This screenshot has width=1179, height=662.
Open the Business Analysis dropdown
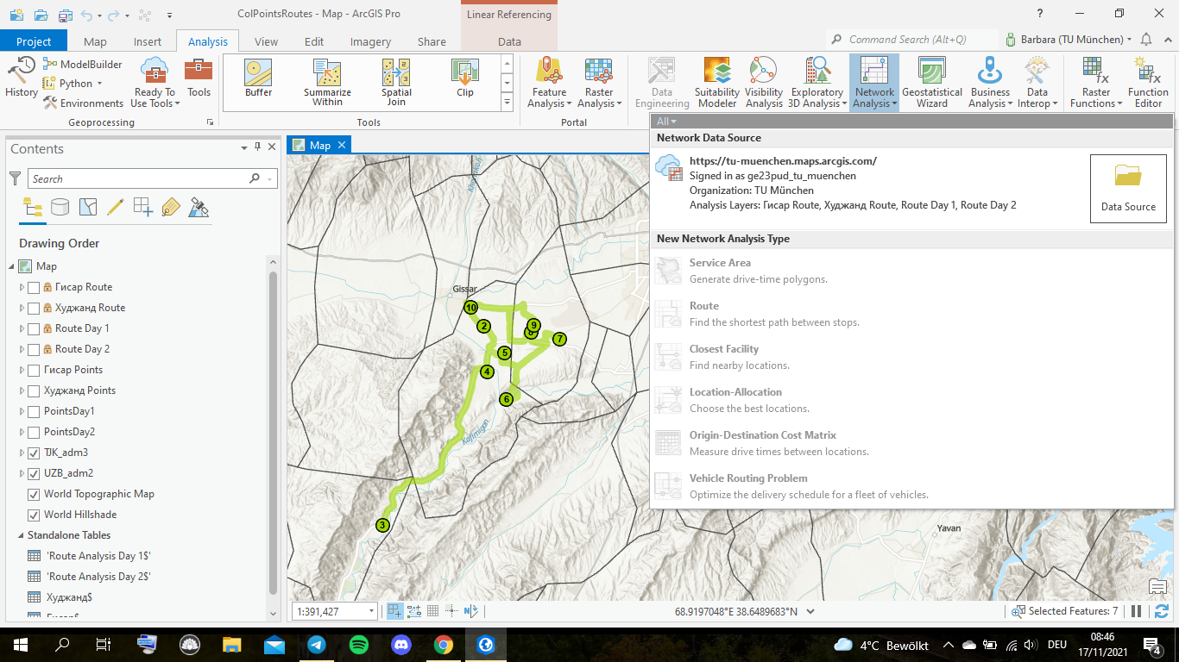[x=990, y=83]
